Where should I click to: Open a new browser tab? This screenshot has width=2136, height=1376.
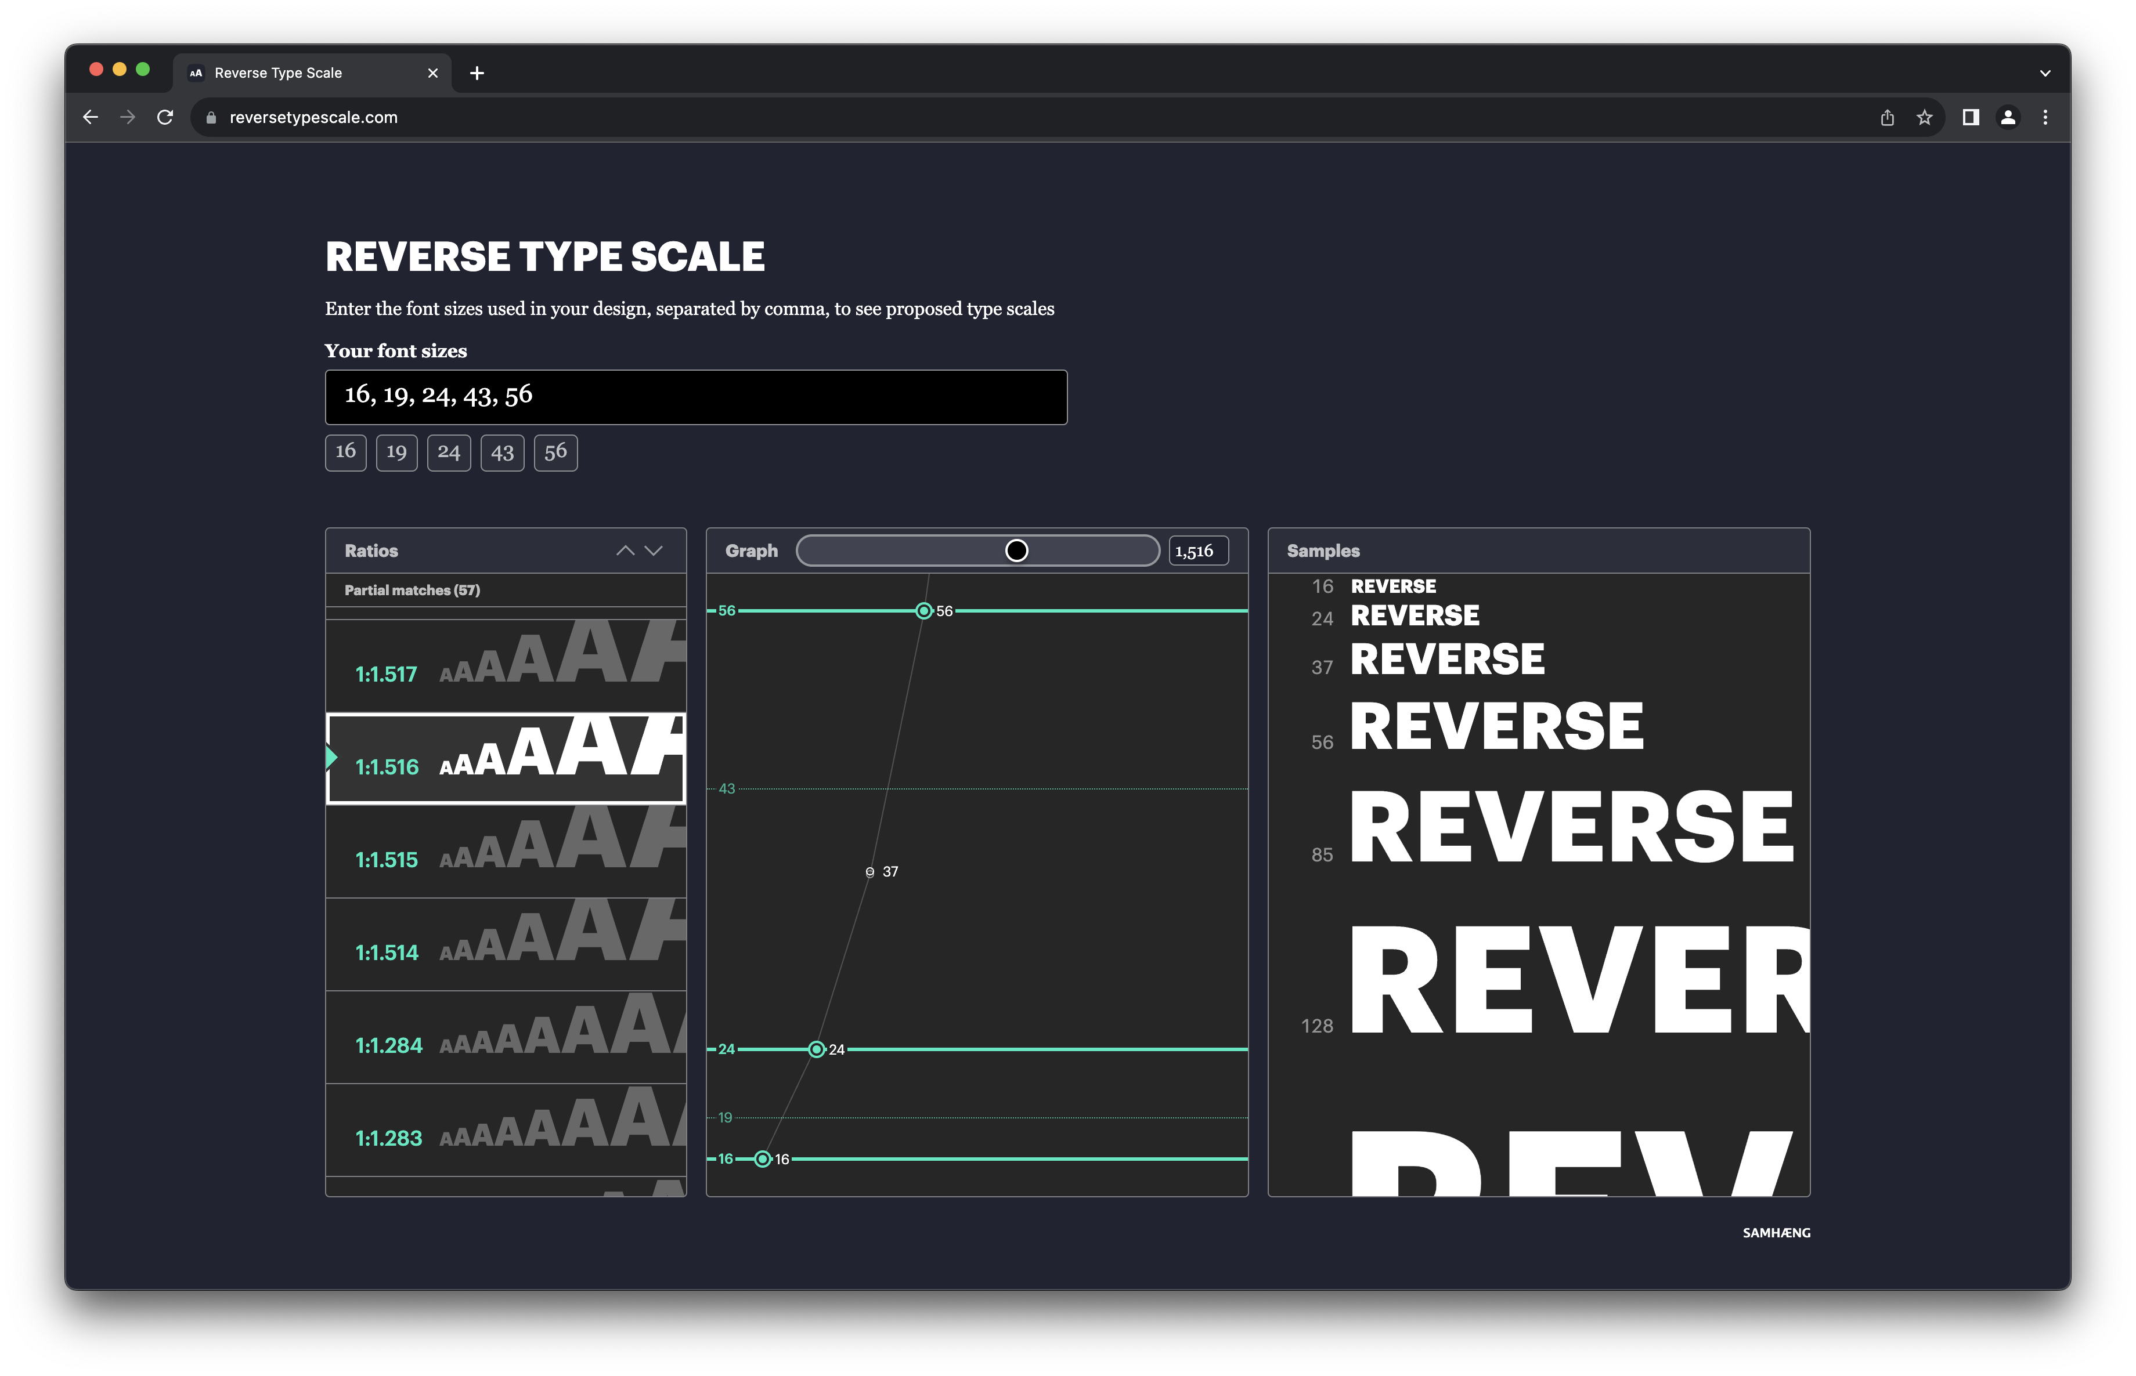coord(477,73)
